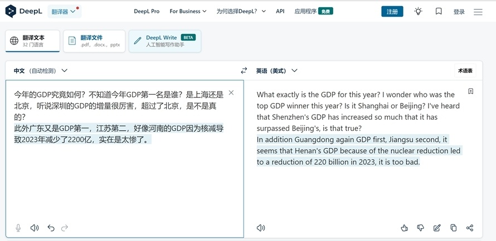Open DeepL Pro page
496x241 pixels.
click(x=147, y=11)
